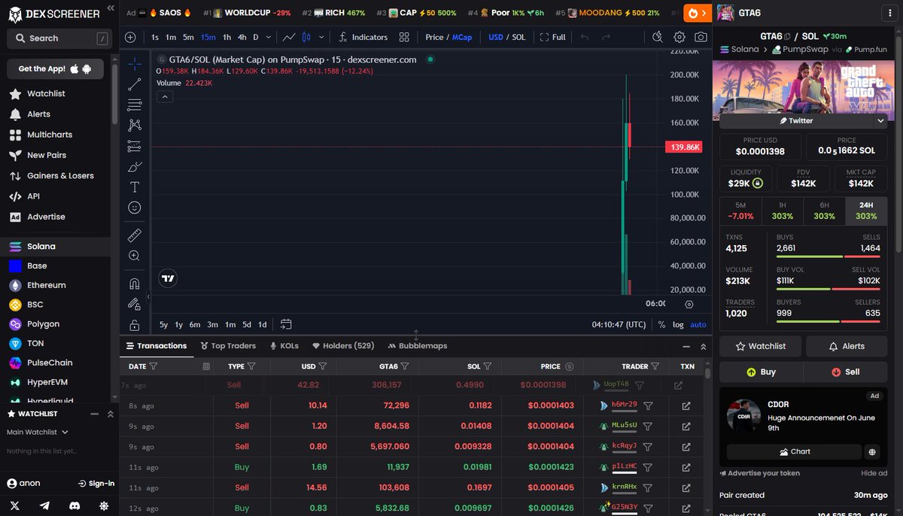The width and height of the screenshot is (903, 516).
Task: Toggle the magnet snap mode
Action: (x=134, y=284)
